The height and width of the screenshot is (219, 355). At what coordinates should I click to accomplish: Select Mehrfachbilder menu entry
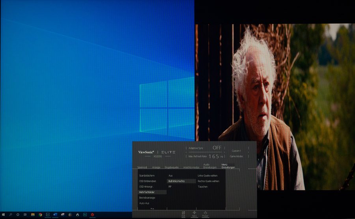point(152,192)
